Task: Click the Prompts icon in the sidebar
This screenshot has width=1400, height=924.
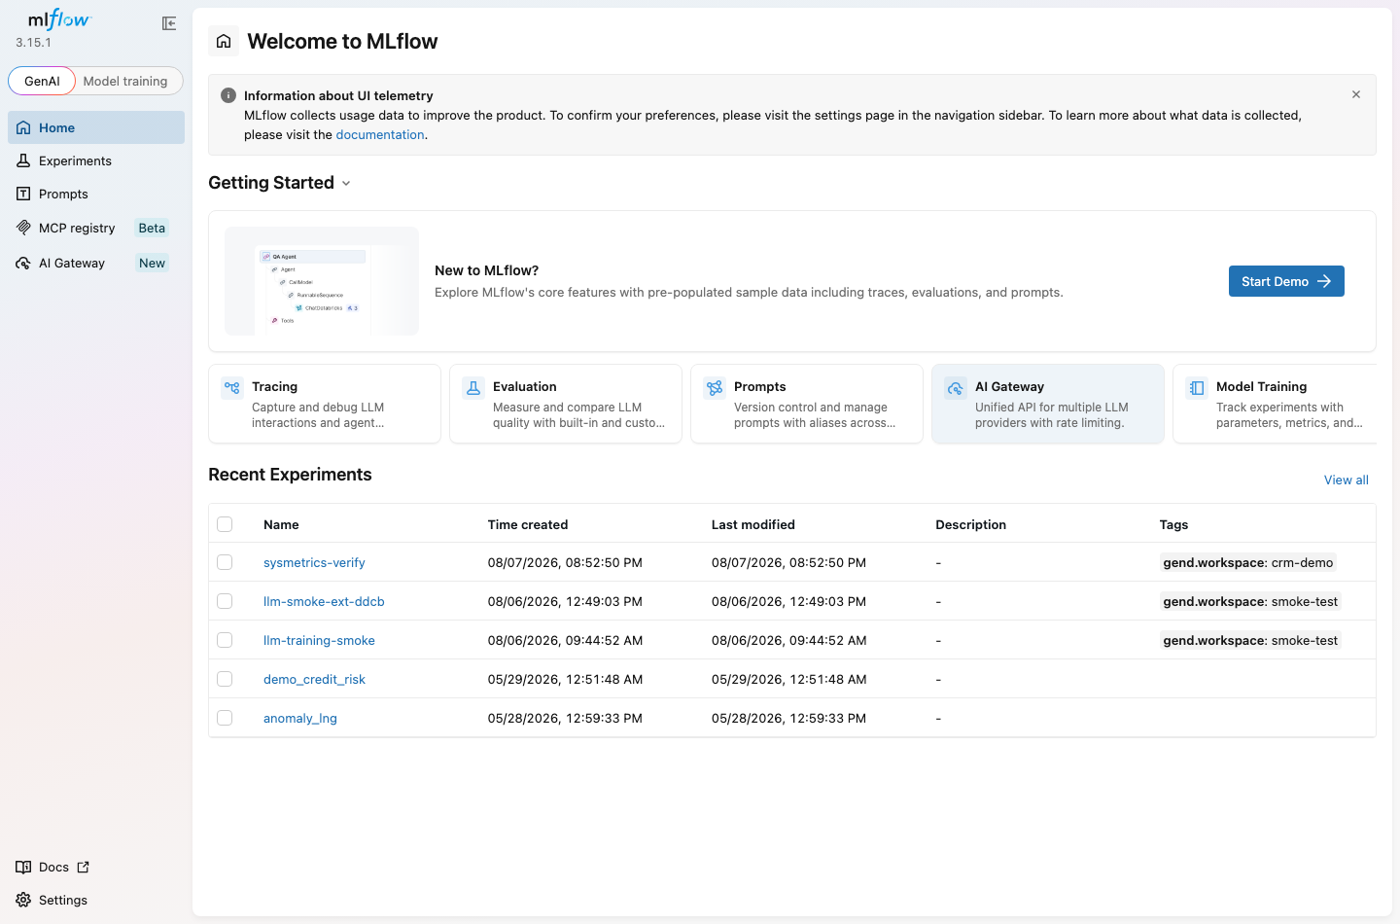Action: pyautogui.click(x=23, y=194)
